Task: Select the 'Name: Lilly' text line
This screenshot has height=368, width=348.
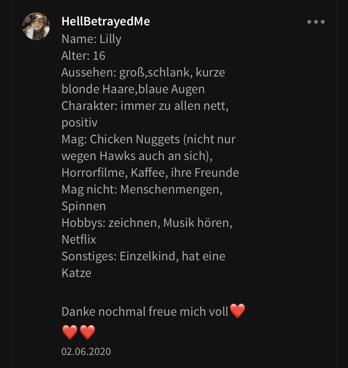Action: 92,39
